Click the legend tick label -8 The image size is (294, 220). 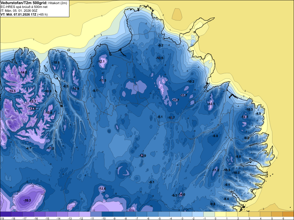(126, 219)
